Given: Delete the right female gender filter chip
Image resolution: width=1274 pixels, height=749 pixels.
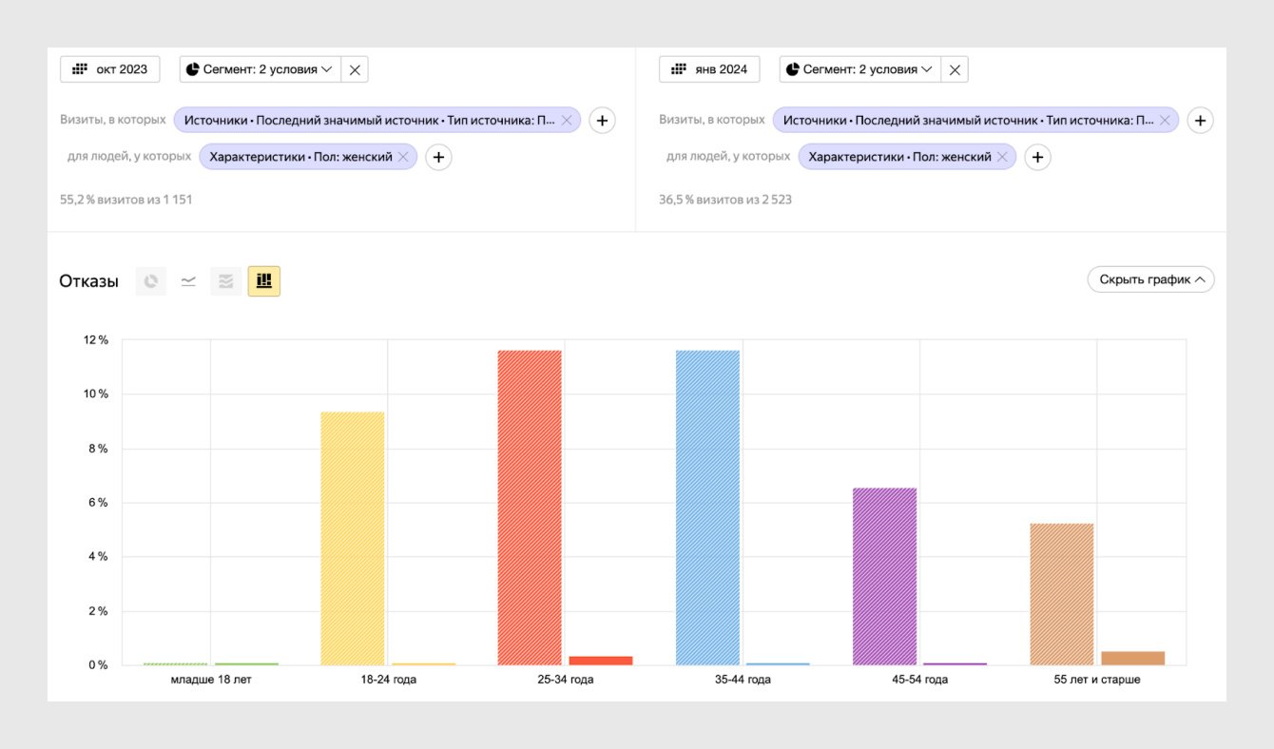Looking at the screenshot, I should [1001, 157].
